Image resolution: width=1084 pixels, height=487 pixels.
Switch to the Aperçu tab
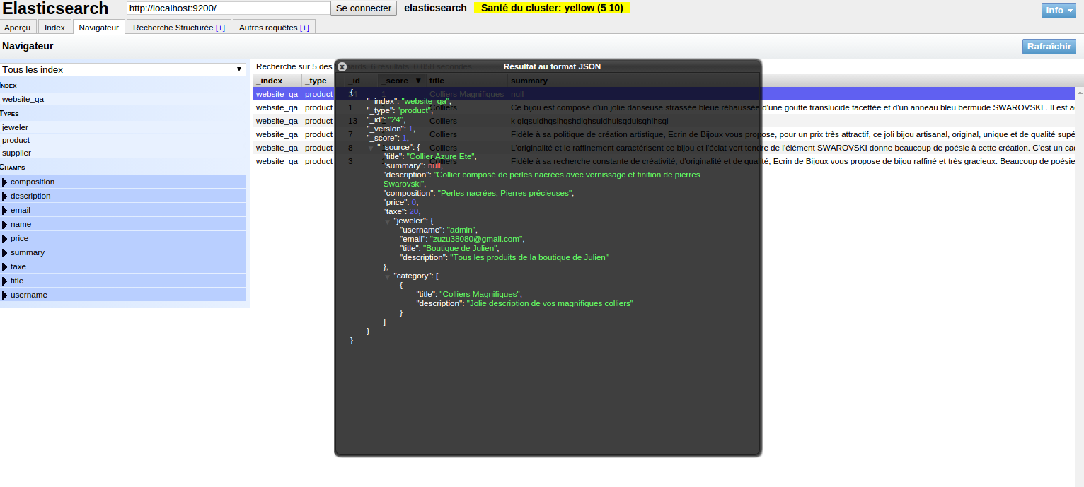click(18, 28)
